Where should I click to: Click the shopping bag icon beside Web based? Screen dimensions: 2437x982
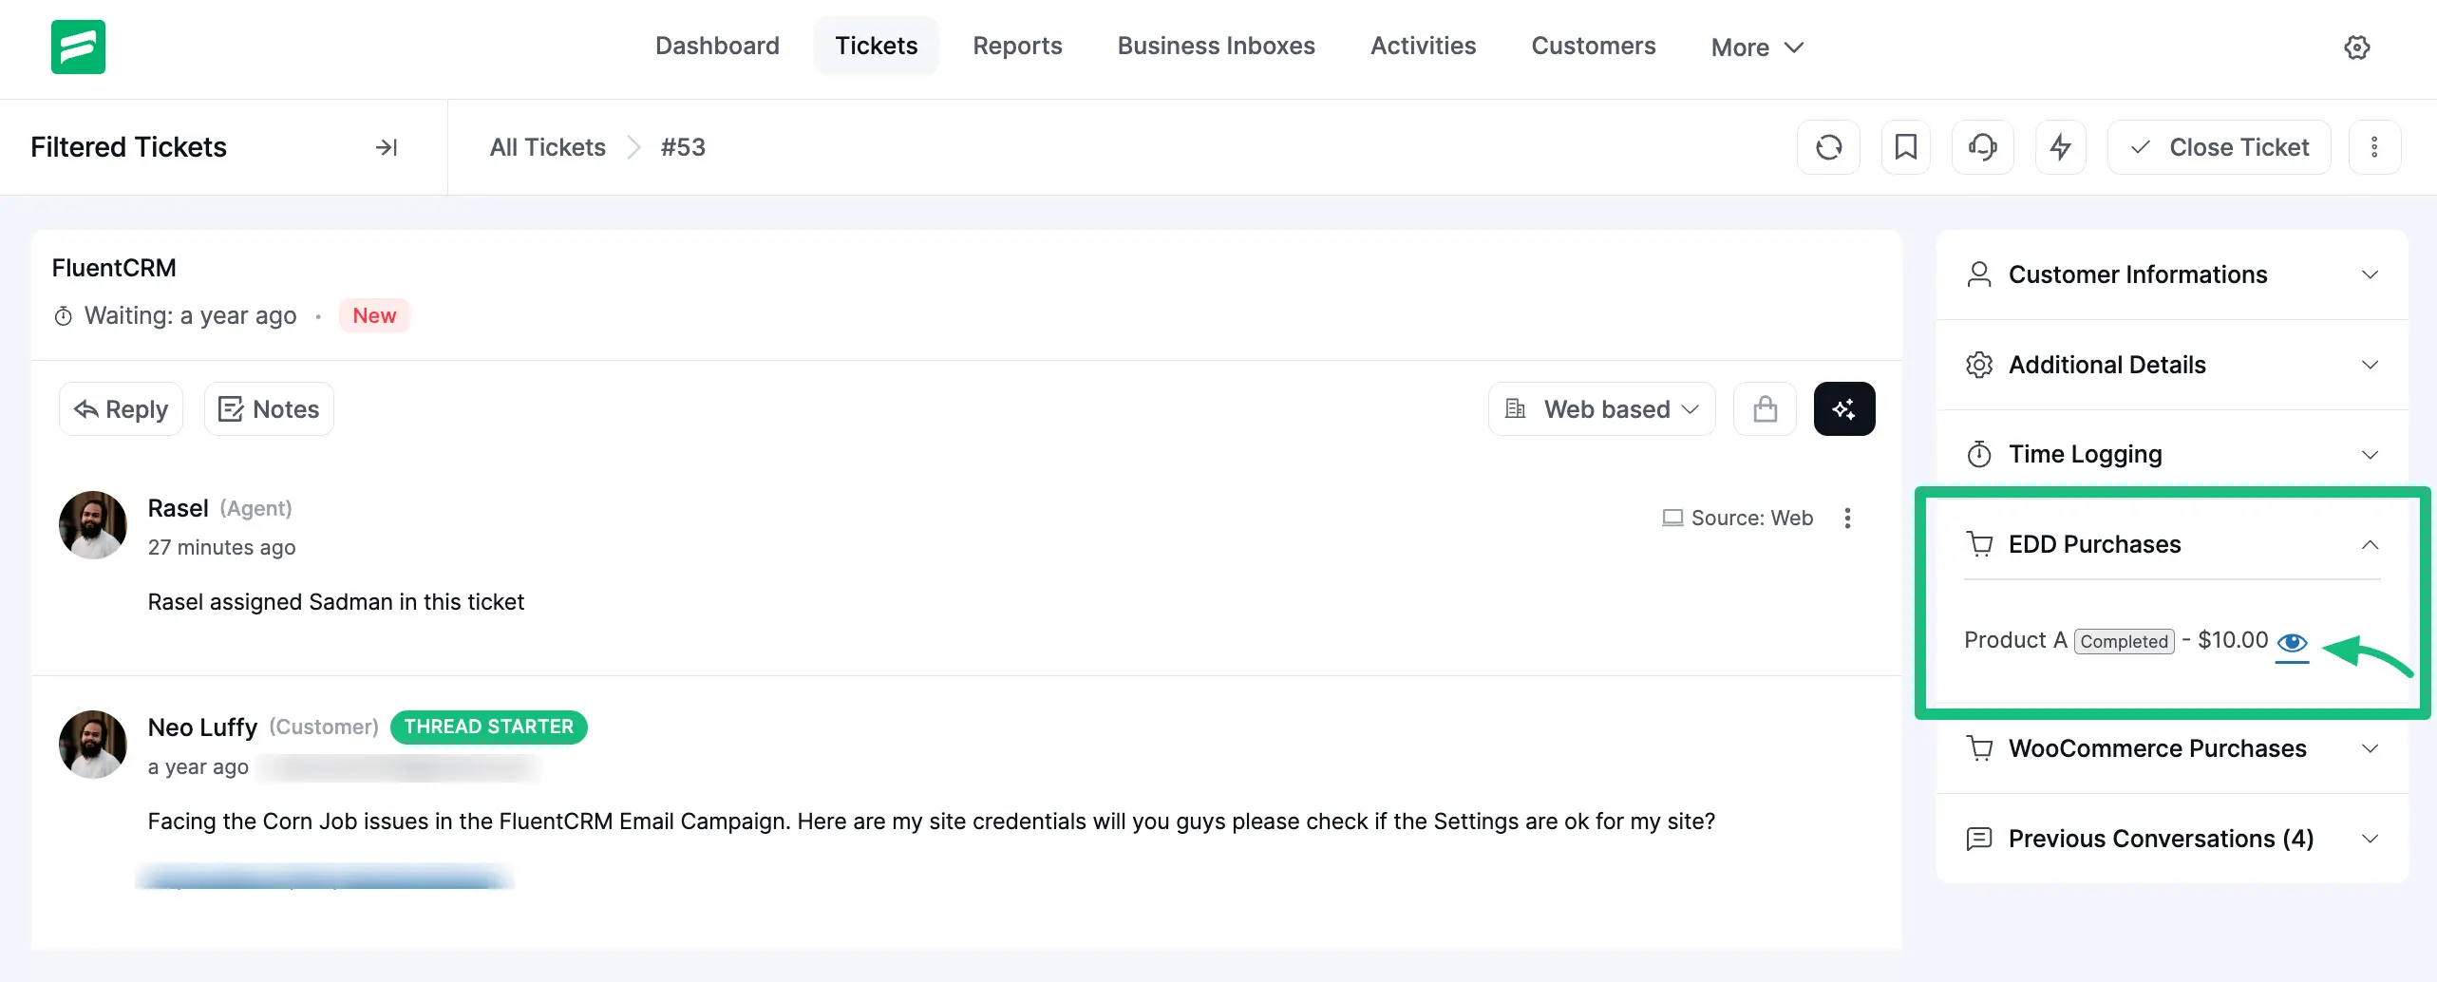tap(1765, 408)
